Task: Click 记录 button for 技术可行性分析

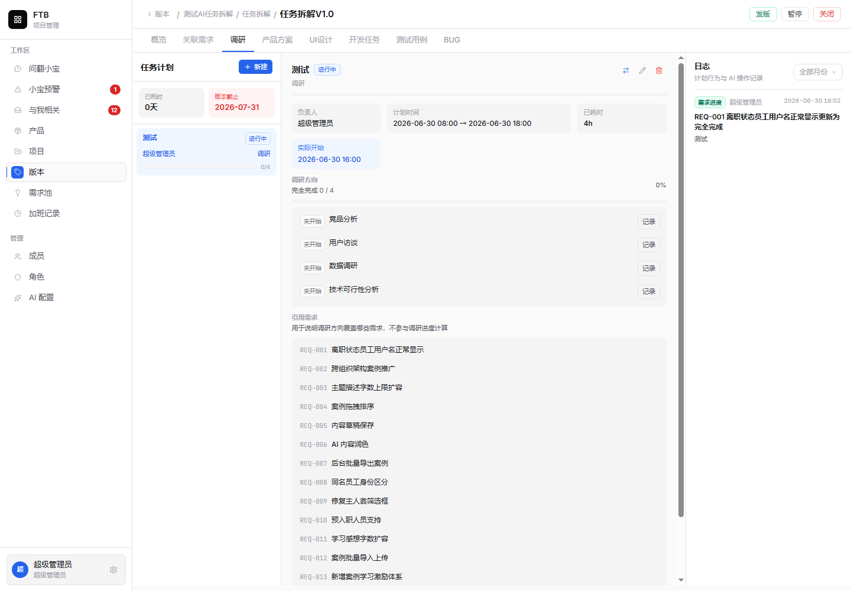Action: pyautogui.click(x=649, y=291)
